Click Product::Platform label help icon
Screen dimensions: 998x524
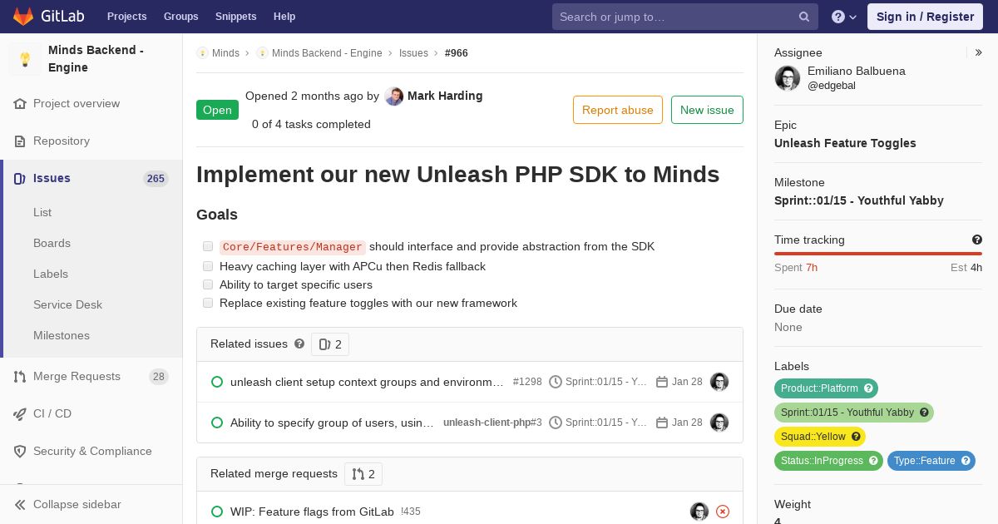click(868, 388)
